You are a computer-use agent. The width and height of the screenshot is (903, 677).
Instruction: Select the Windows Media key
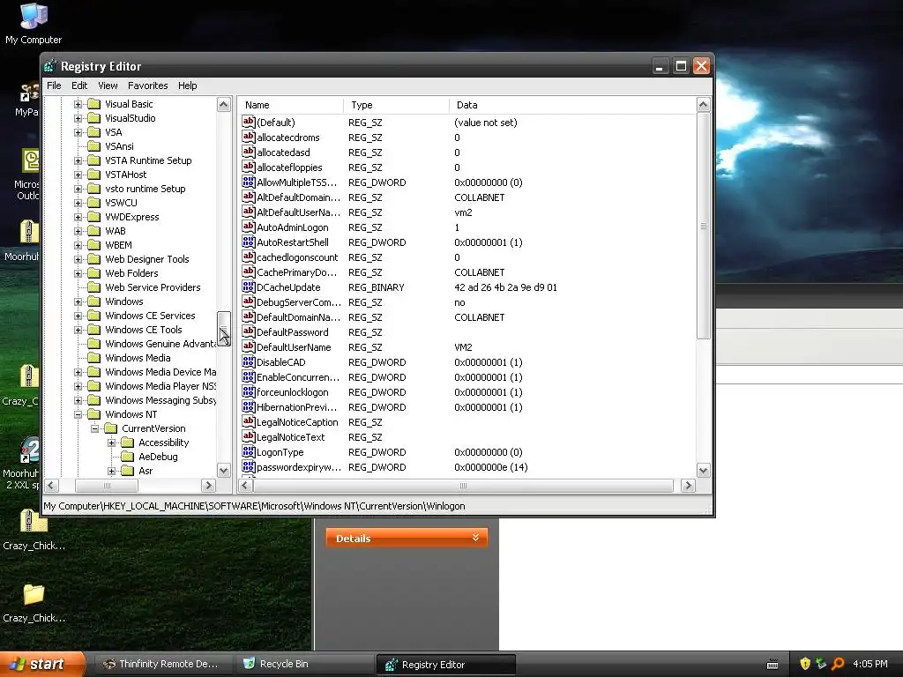click(138, 358)
